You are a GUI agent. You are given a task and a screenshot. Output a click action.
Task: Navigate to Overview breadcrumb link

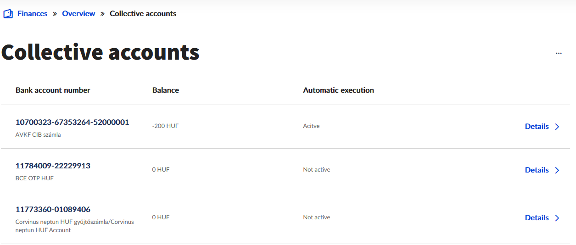tap(78, 14)
